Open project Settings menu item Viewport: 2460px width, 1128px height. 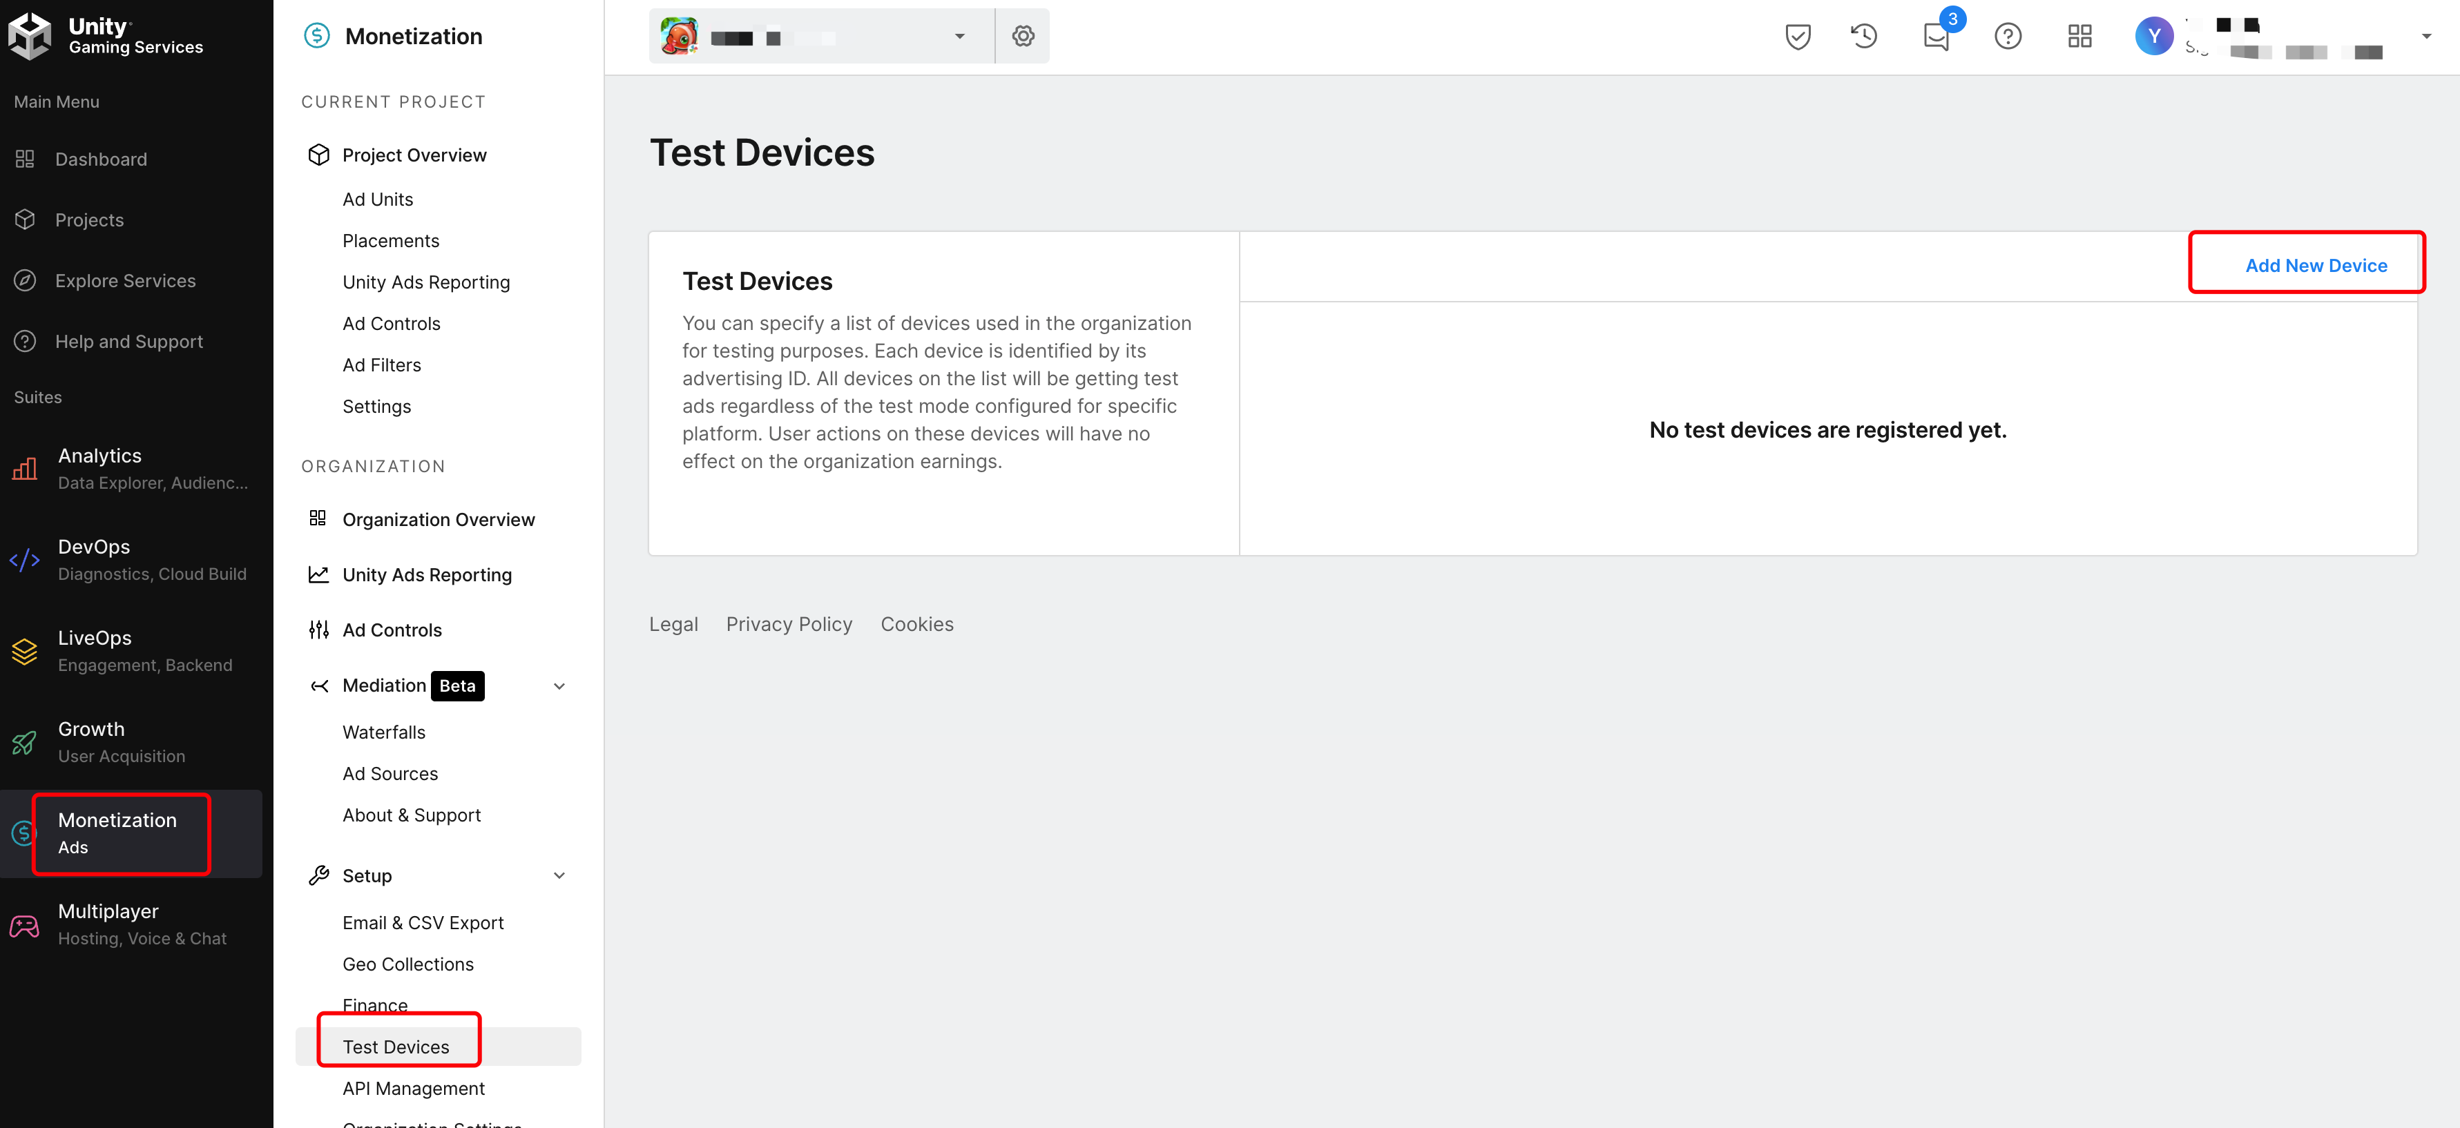coord(377,406)
